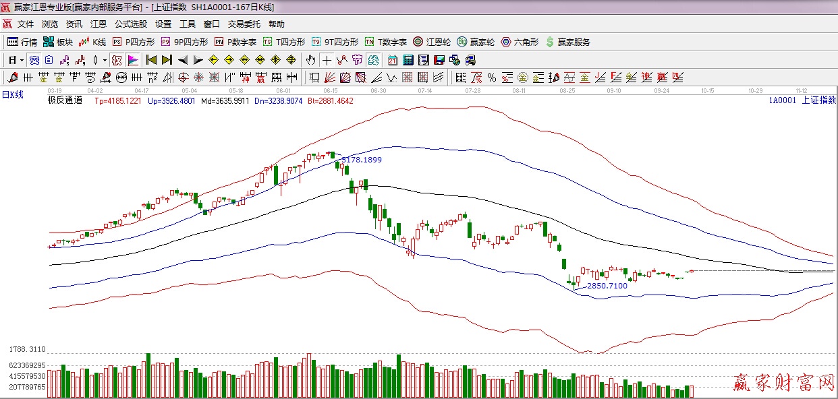
Task: Open the 交易委托 menu
Action: [244, 24]
